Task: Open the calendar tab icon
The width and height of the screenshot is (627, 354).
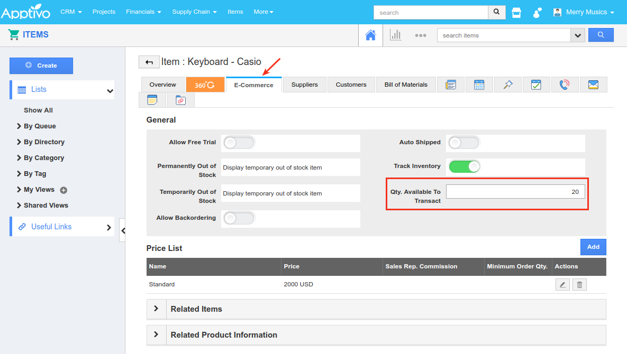Action: tap(479, 85)
